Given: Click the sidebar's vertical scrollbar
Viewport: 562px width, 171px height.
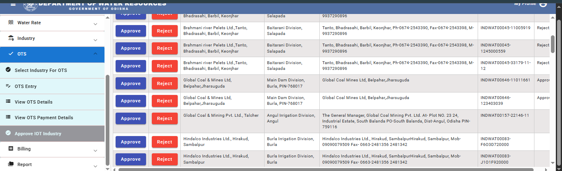Looking at the screenshot, I should 107,120.
